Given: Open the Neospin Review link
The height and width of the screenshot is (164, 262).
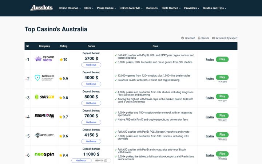Looking at the screenshot, I should click(210, 155).
